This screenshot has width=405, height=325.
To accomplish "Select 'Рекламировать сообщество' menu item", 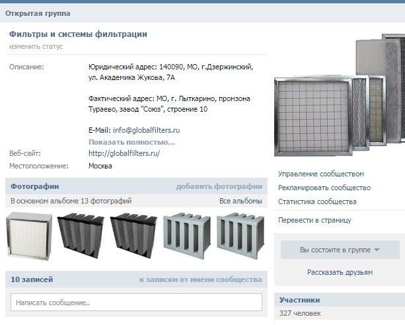I will (x=324, y=188).
